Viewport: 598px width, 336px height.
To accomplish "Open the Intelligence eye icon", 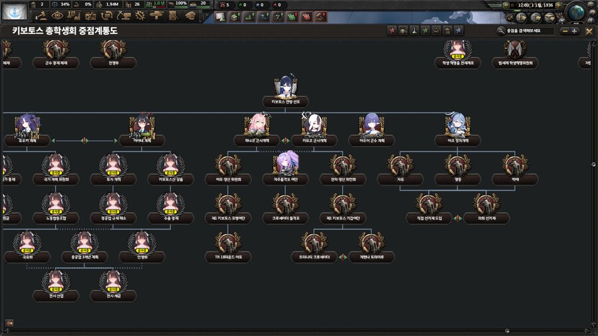I will click(57, 15).
